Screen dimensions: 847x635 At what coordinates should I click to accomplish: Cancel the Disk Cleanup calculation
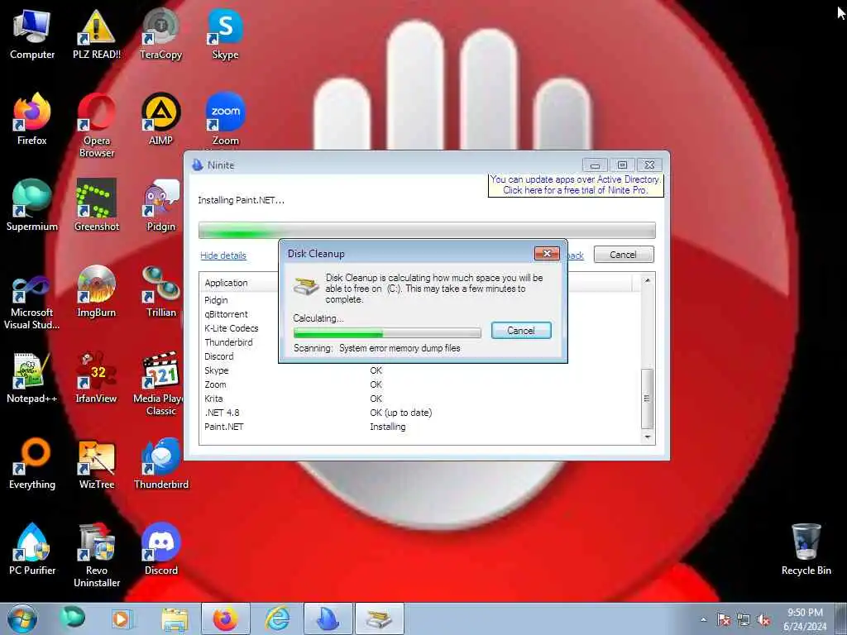pyautogui.click(x=521, y=331)
